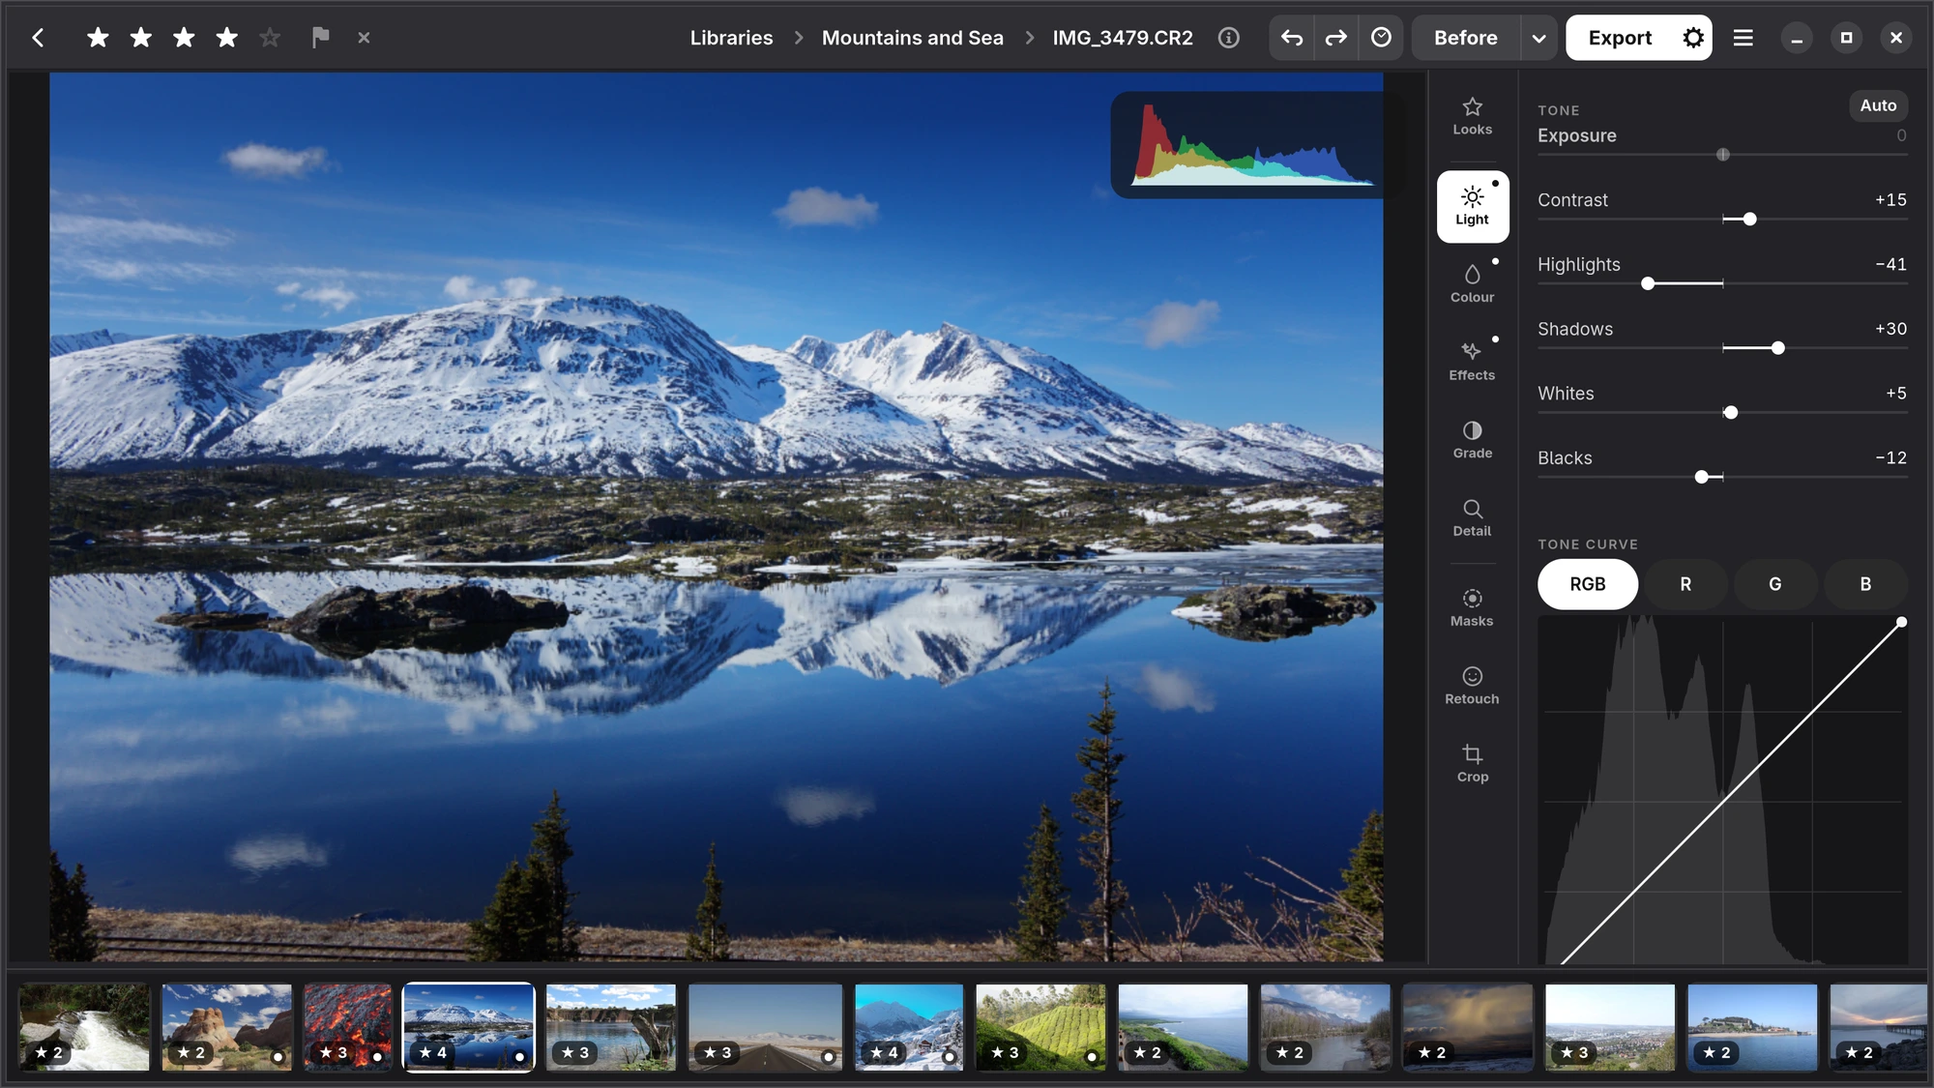Screen dimensions: 1934x1088
Task: Open the image info icon
Action: tap(1228, 38)
